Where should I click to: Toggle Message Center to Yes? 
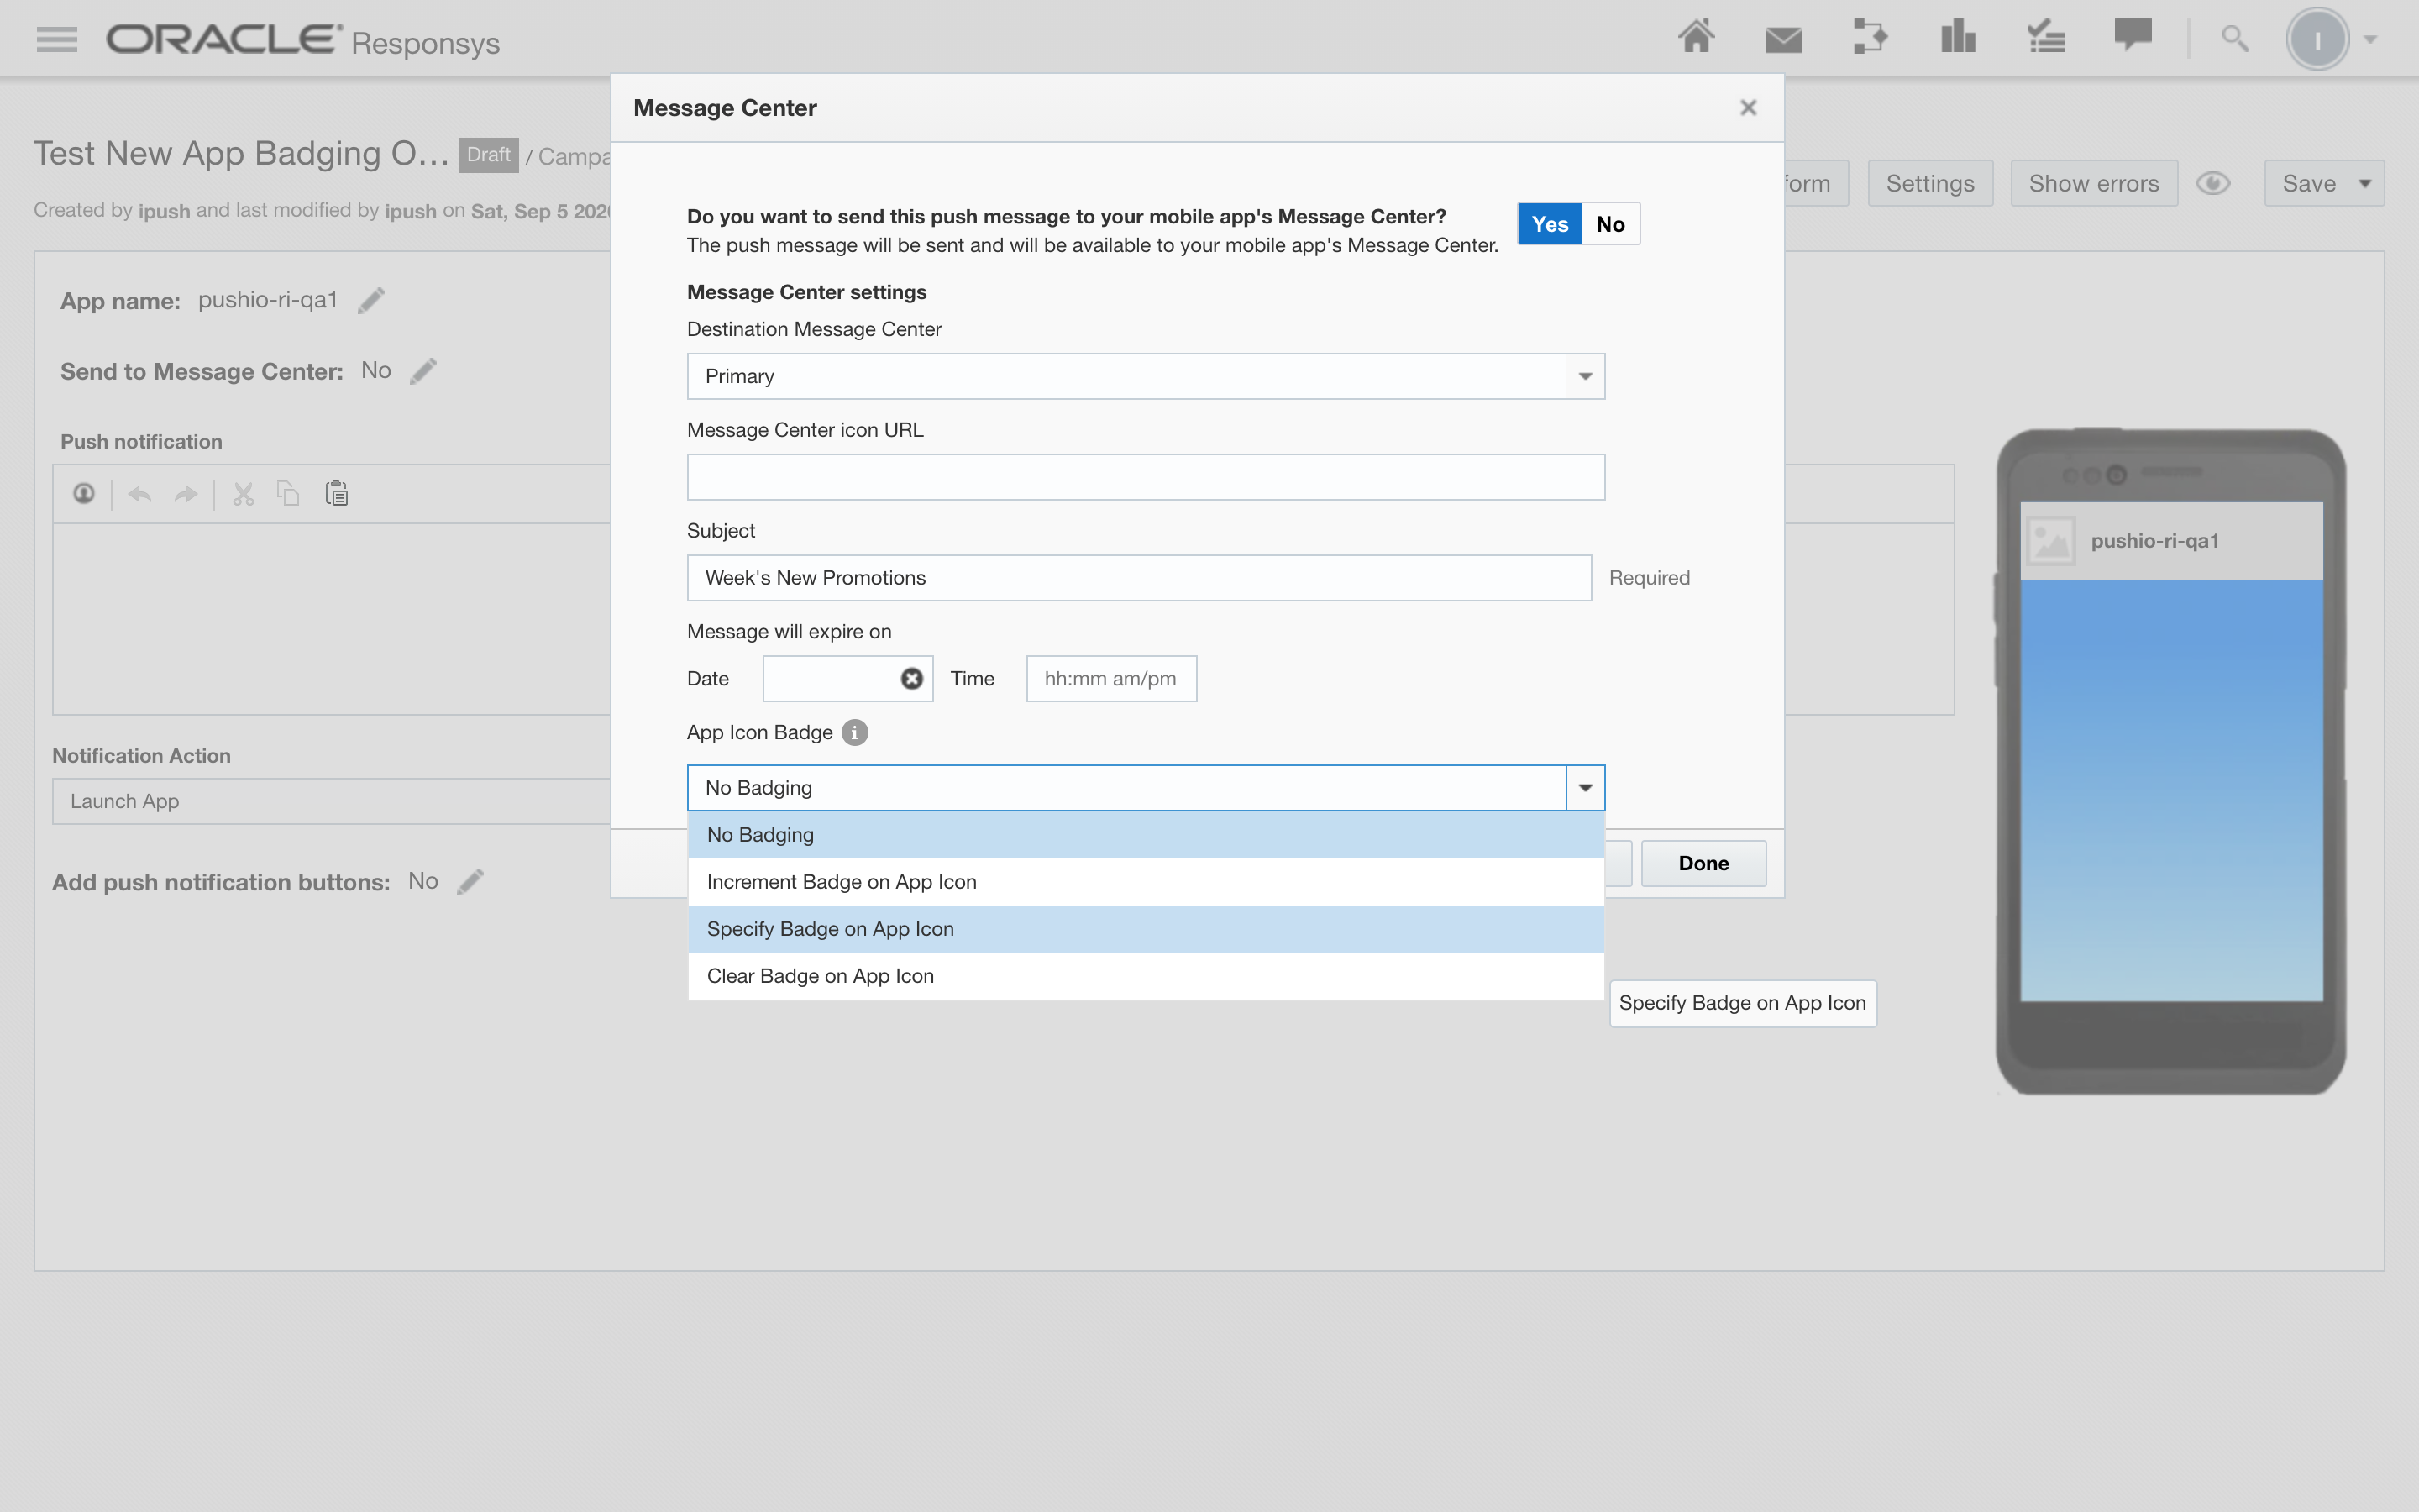coord(1550,224)
